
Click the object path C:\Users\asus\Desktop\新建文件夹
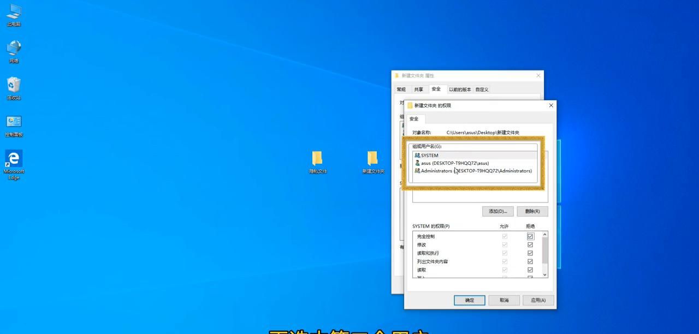(x=483, y=133)
